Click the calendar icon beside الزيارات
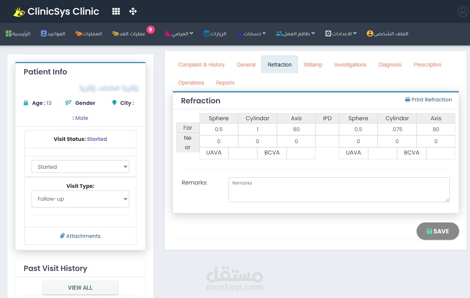 pyautogui.click(x=207, y=33)
